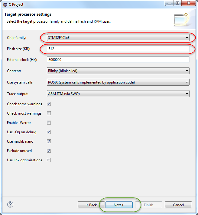This screenshot has height=215, width=198.
Task: Enable Use link optimizations checkbox
Action: coord(49,160)
